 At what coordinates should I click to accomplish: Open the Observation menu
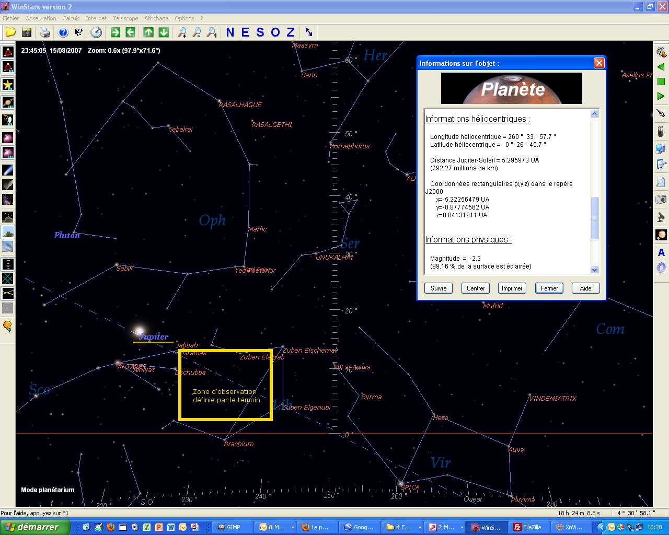click(40, 18)
